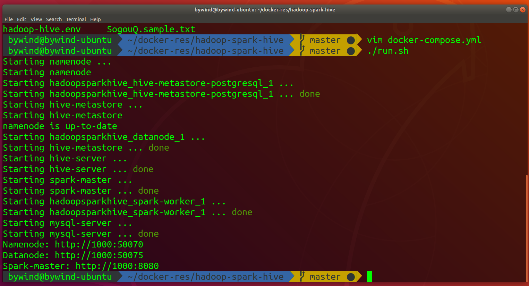Click 'bywind@bywind-ubuntu' on the last prompt

60,277
